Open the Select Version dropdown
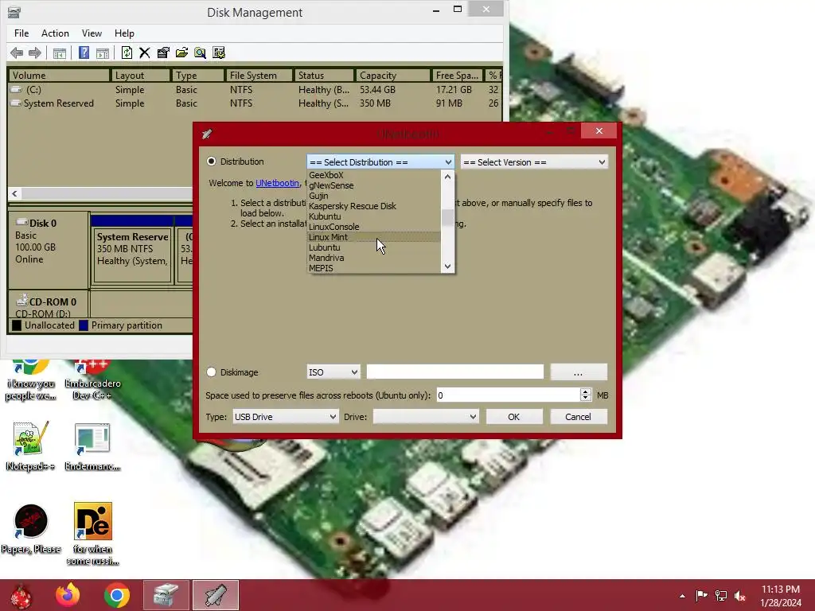815x611 pixels. [x=534, y=162]
